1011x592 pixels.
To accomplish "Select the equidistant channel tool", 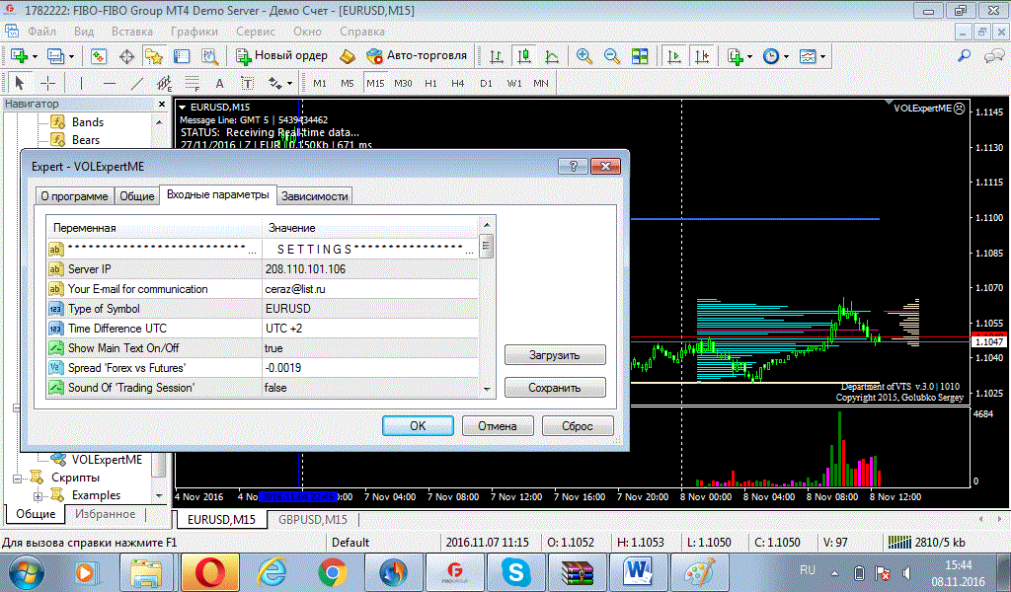I will click(x=165, y=83).
